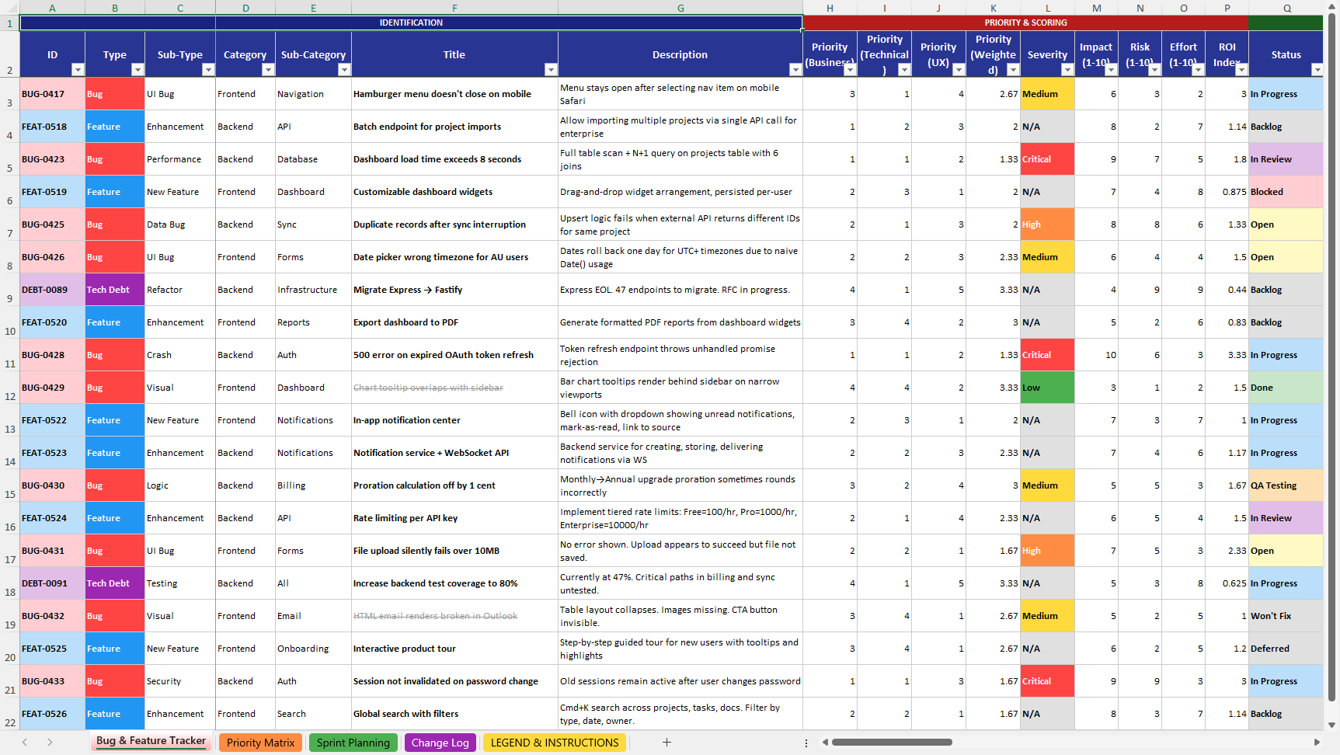This screenshot has width=1340, height=755.
Task: Select 'Rate limiting per API key' cell
Action: (x=454, y=518)
